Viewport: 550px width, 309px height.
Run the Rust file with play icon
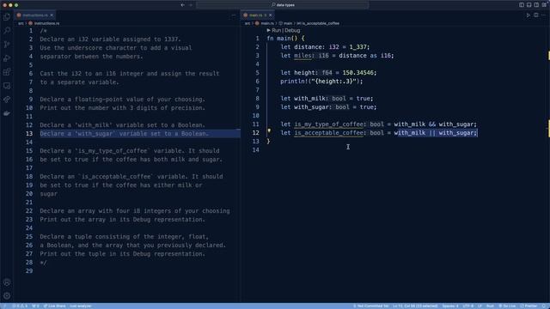coord(528,15)
